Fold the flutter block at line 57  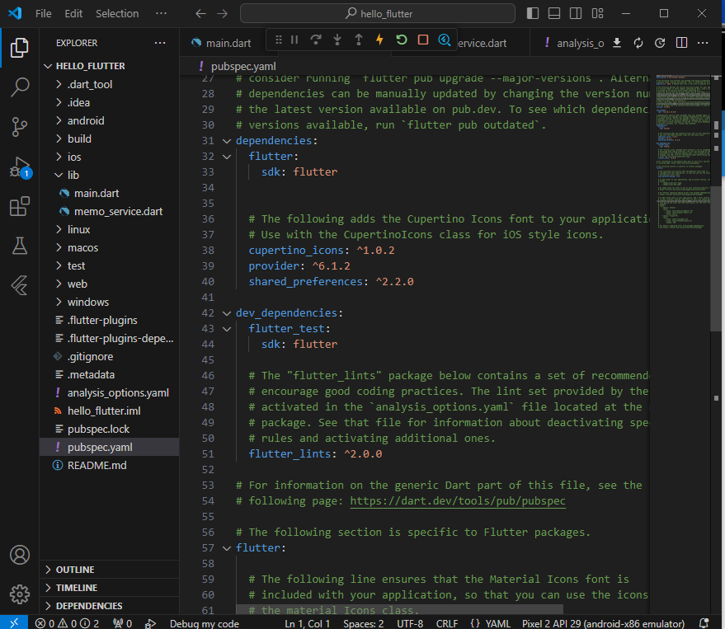227,548
